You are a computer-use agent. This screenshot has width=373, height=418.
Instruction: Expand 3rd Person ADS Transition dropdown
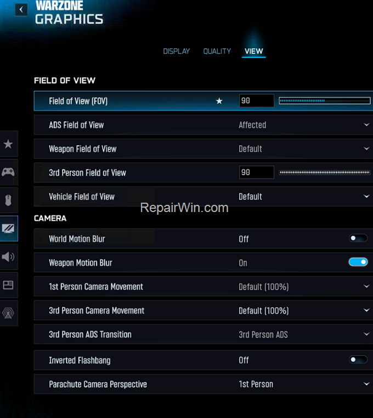366,334
